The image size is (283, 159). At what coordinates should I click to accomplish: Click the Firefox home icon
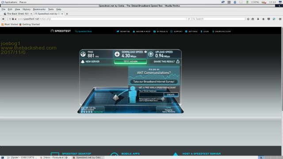264,19
